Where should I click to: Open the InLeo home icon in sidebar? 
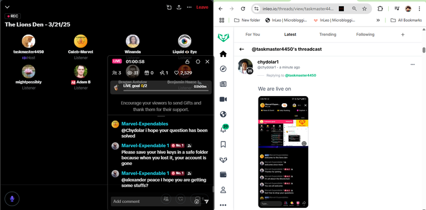[x=223, y=54]
